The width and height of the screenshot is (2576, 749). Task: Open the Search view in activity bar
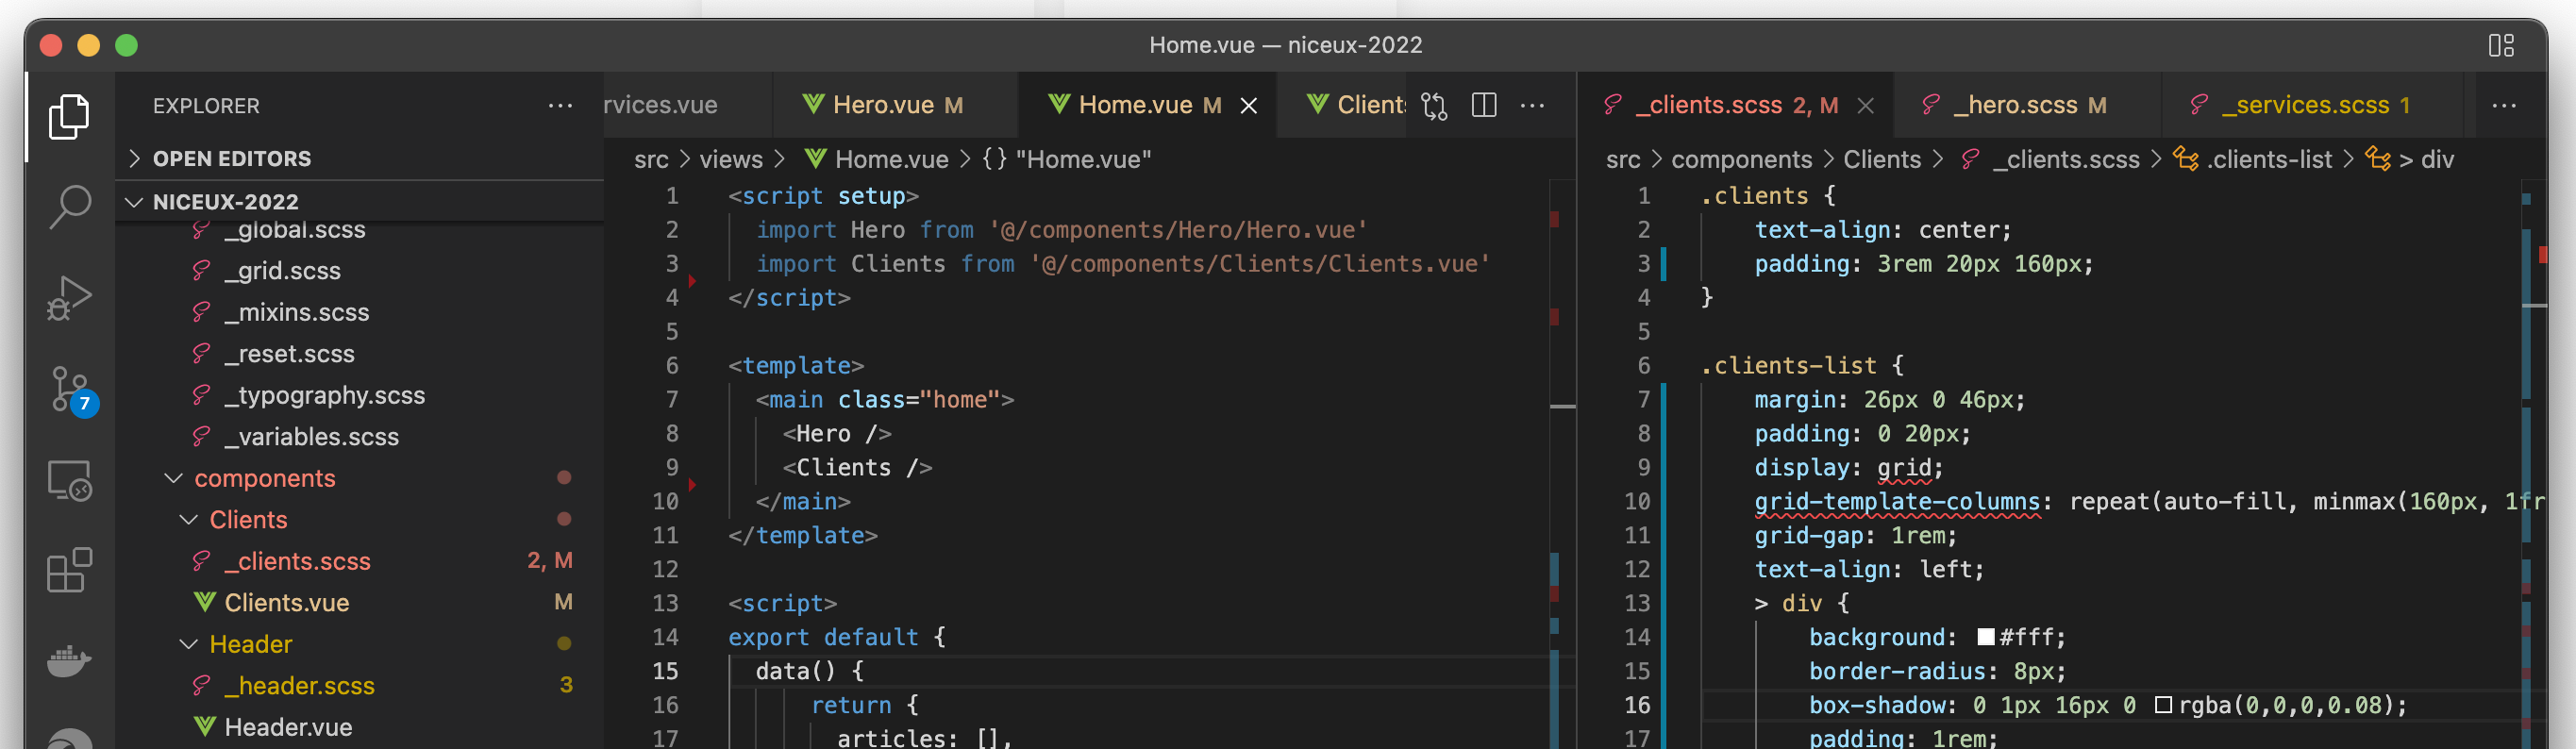pos(69,207)
